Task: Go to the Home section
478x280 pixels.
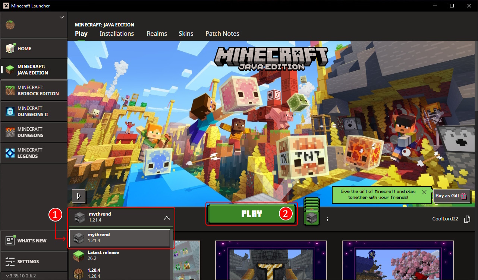Action: [34, 48]
